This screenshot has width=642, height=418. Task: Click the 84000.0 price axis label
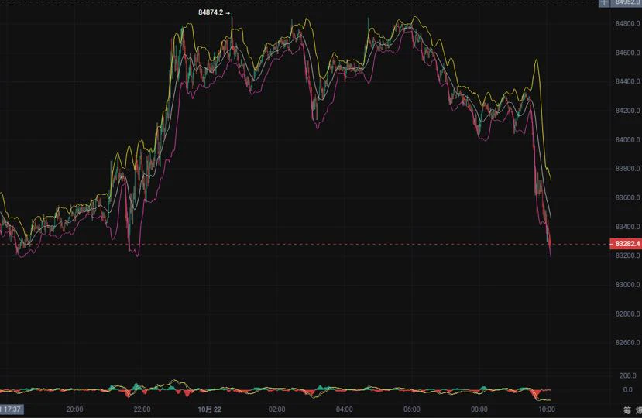pyautogui.click(x=627, y=139)
